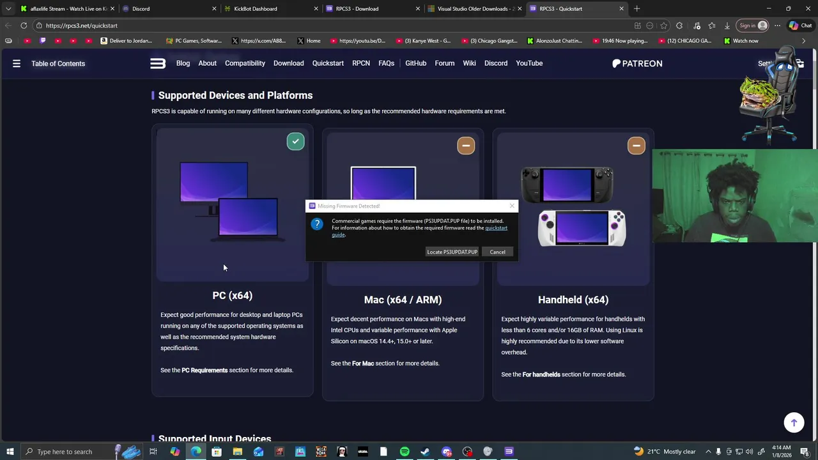The image size is (818, 460).
Task: Open RPCS3 app from the taskbar
Action: (509, 452)
